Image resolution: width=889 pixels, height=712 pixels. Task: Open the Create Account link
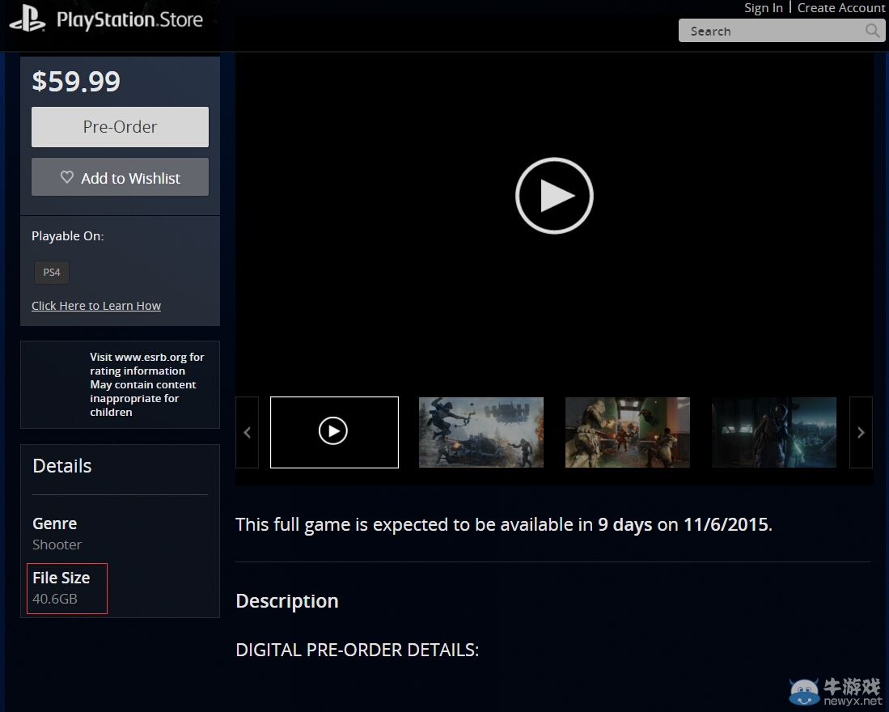tap(840, 8)
